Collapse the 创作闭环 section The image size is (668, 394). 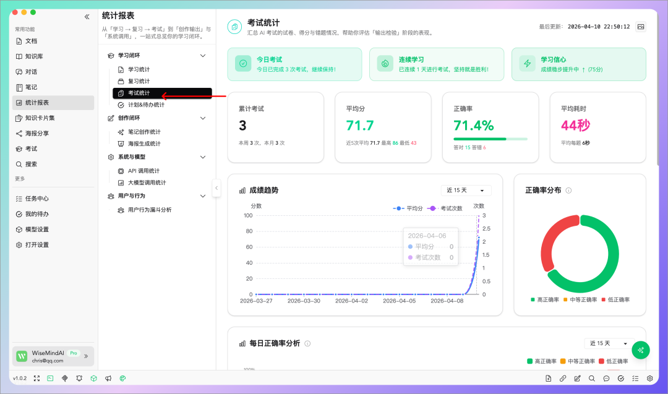203,118
